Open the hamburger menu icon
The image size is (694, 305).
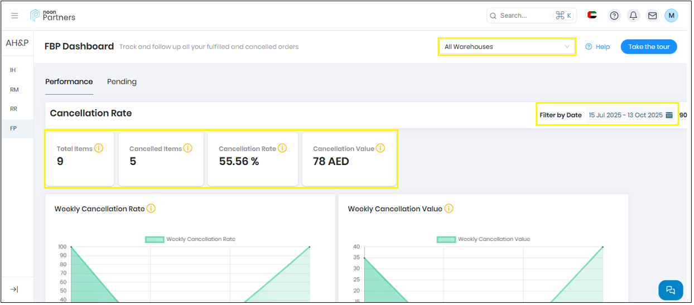[x=15, y=16]
